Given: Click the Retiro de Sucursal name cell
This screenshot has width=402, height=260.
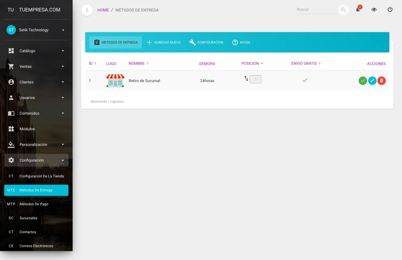Looking at the screenshot, I should pyautogui.click(x=144, y=81).
